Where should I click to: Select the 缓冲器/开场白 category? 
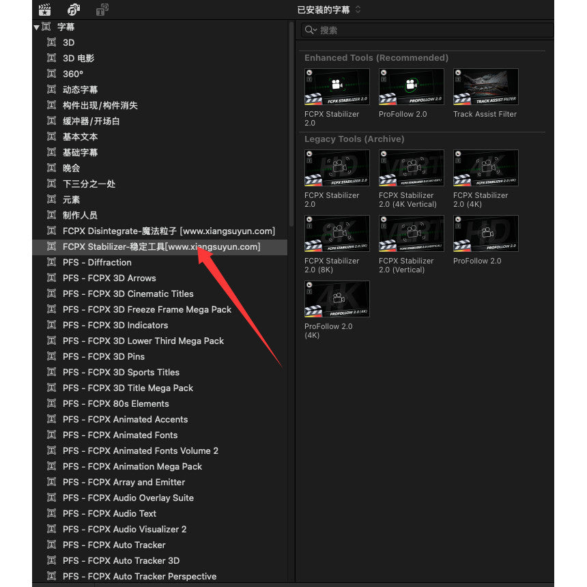pos(160,121)
